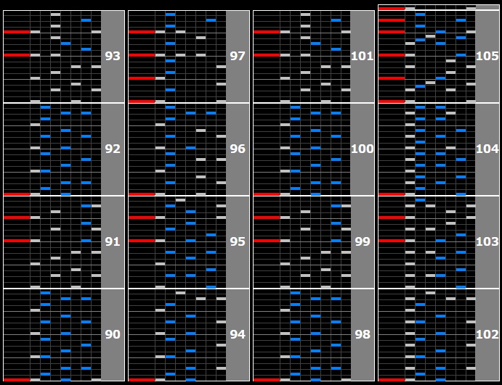The image size is (502, 385).
Task: Click the measure number 94 label
Action: point(238,334)
